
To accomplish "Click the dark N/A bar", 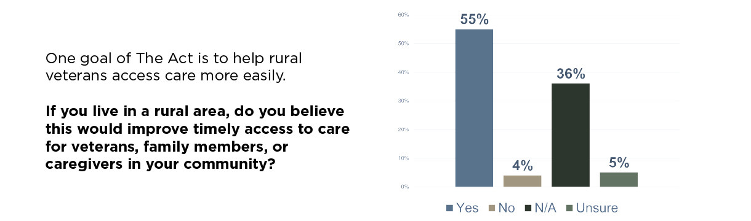I will [571, 135].
